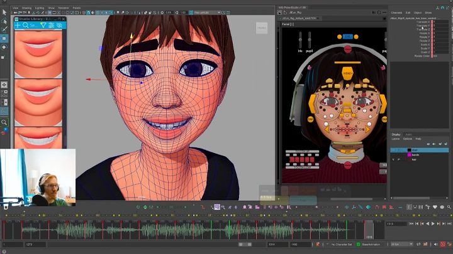Open the Channels menu in Channel Box
Viewport: 453px width, 254px height.
(396, 13)
